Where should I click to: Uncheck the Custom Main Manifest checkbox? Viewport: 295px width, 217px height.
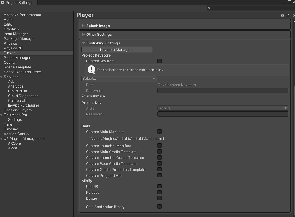pos(160,132)
